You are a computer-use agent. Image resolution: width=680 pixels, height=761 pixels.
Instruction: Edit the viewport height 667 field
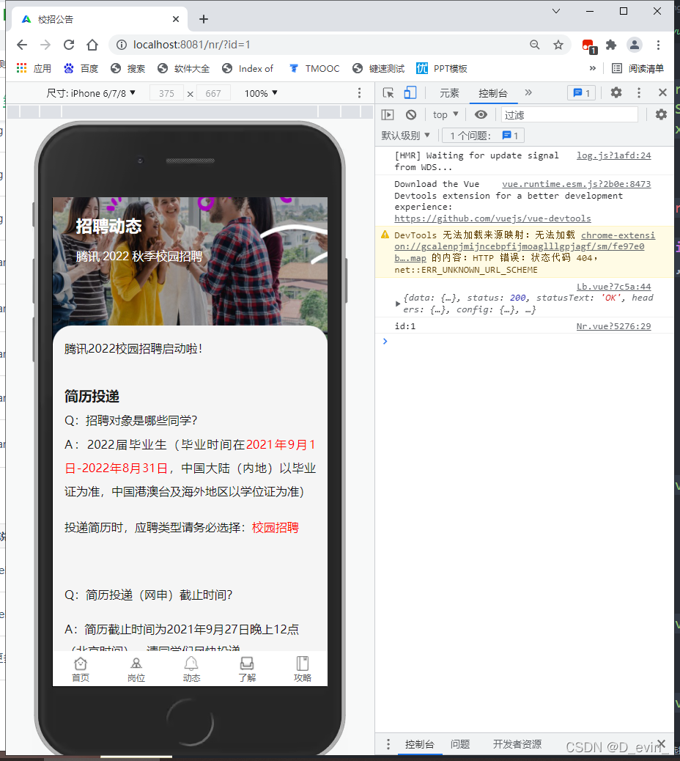point(213,93)
